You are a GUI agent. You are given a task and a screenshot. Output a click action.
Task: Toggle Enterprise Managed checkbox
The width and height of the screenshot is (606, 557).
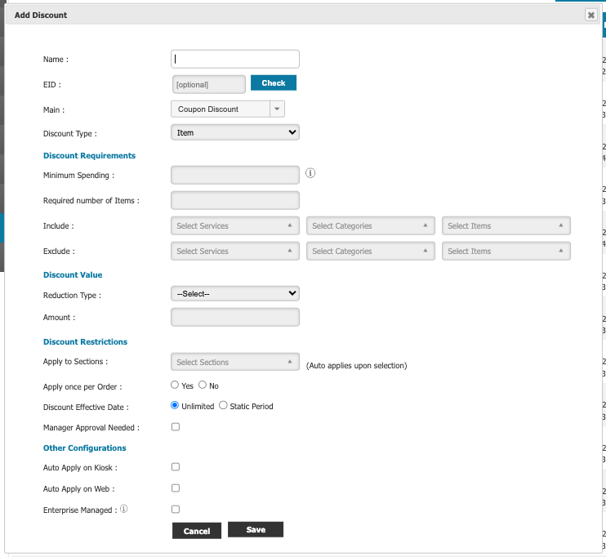point(176,509)
